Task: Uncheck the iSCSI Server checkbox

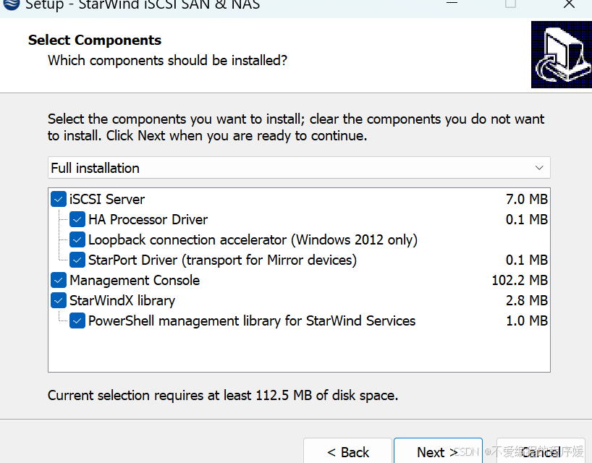Action: [59, 199]
